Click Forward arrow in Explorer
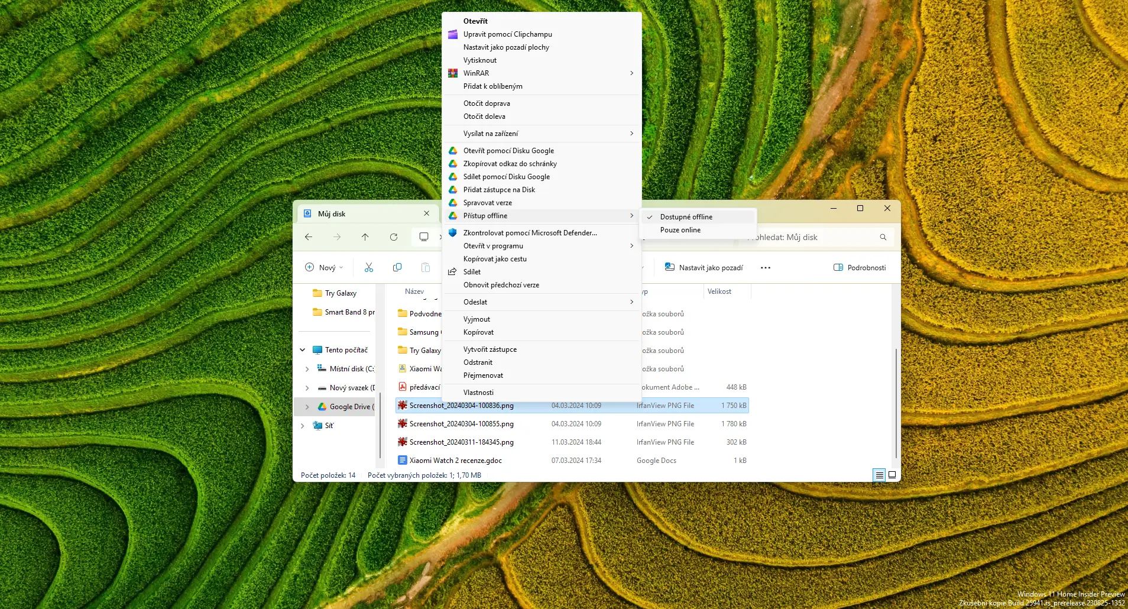The height and width of the screenshot is (609, 1128). click(x=337, y=237)
